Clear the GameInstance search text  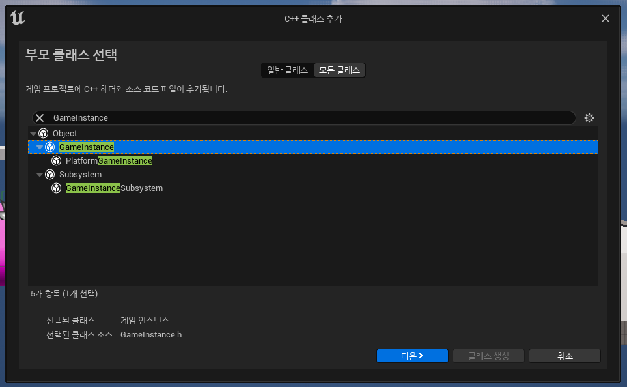pos(40,118)
